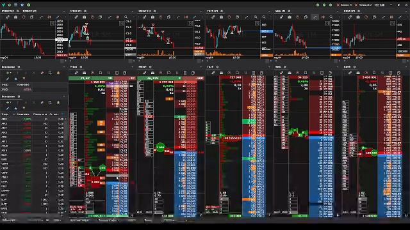Image resolution: width=410 pixels, height=230 pixels.
Task: Open the settings gear beside the first order book tab
Action: tap(81, 67)
